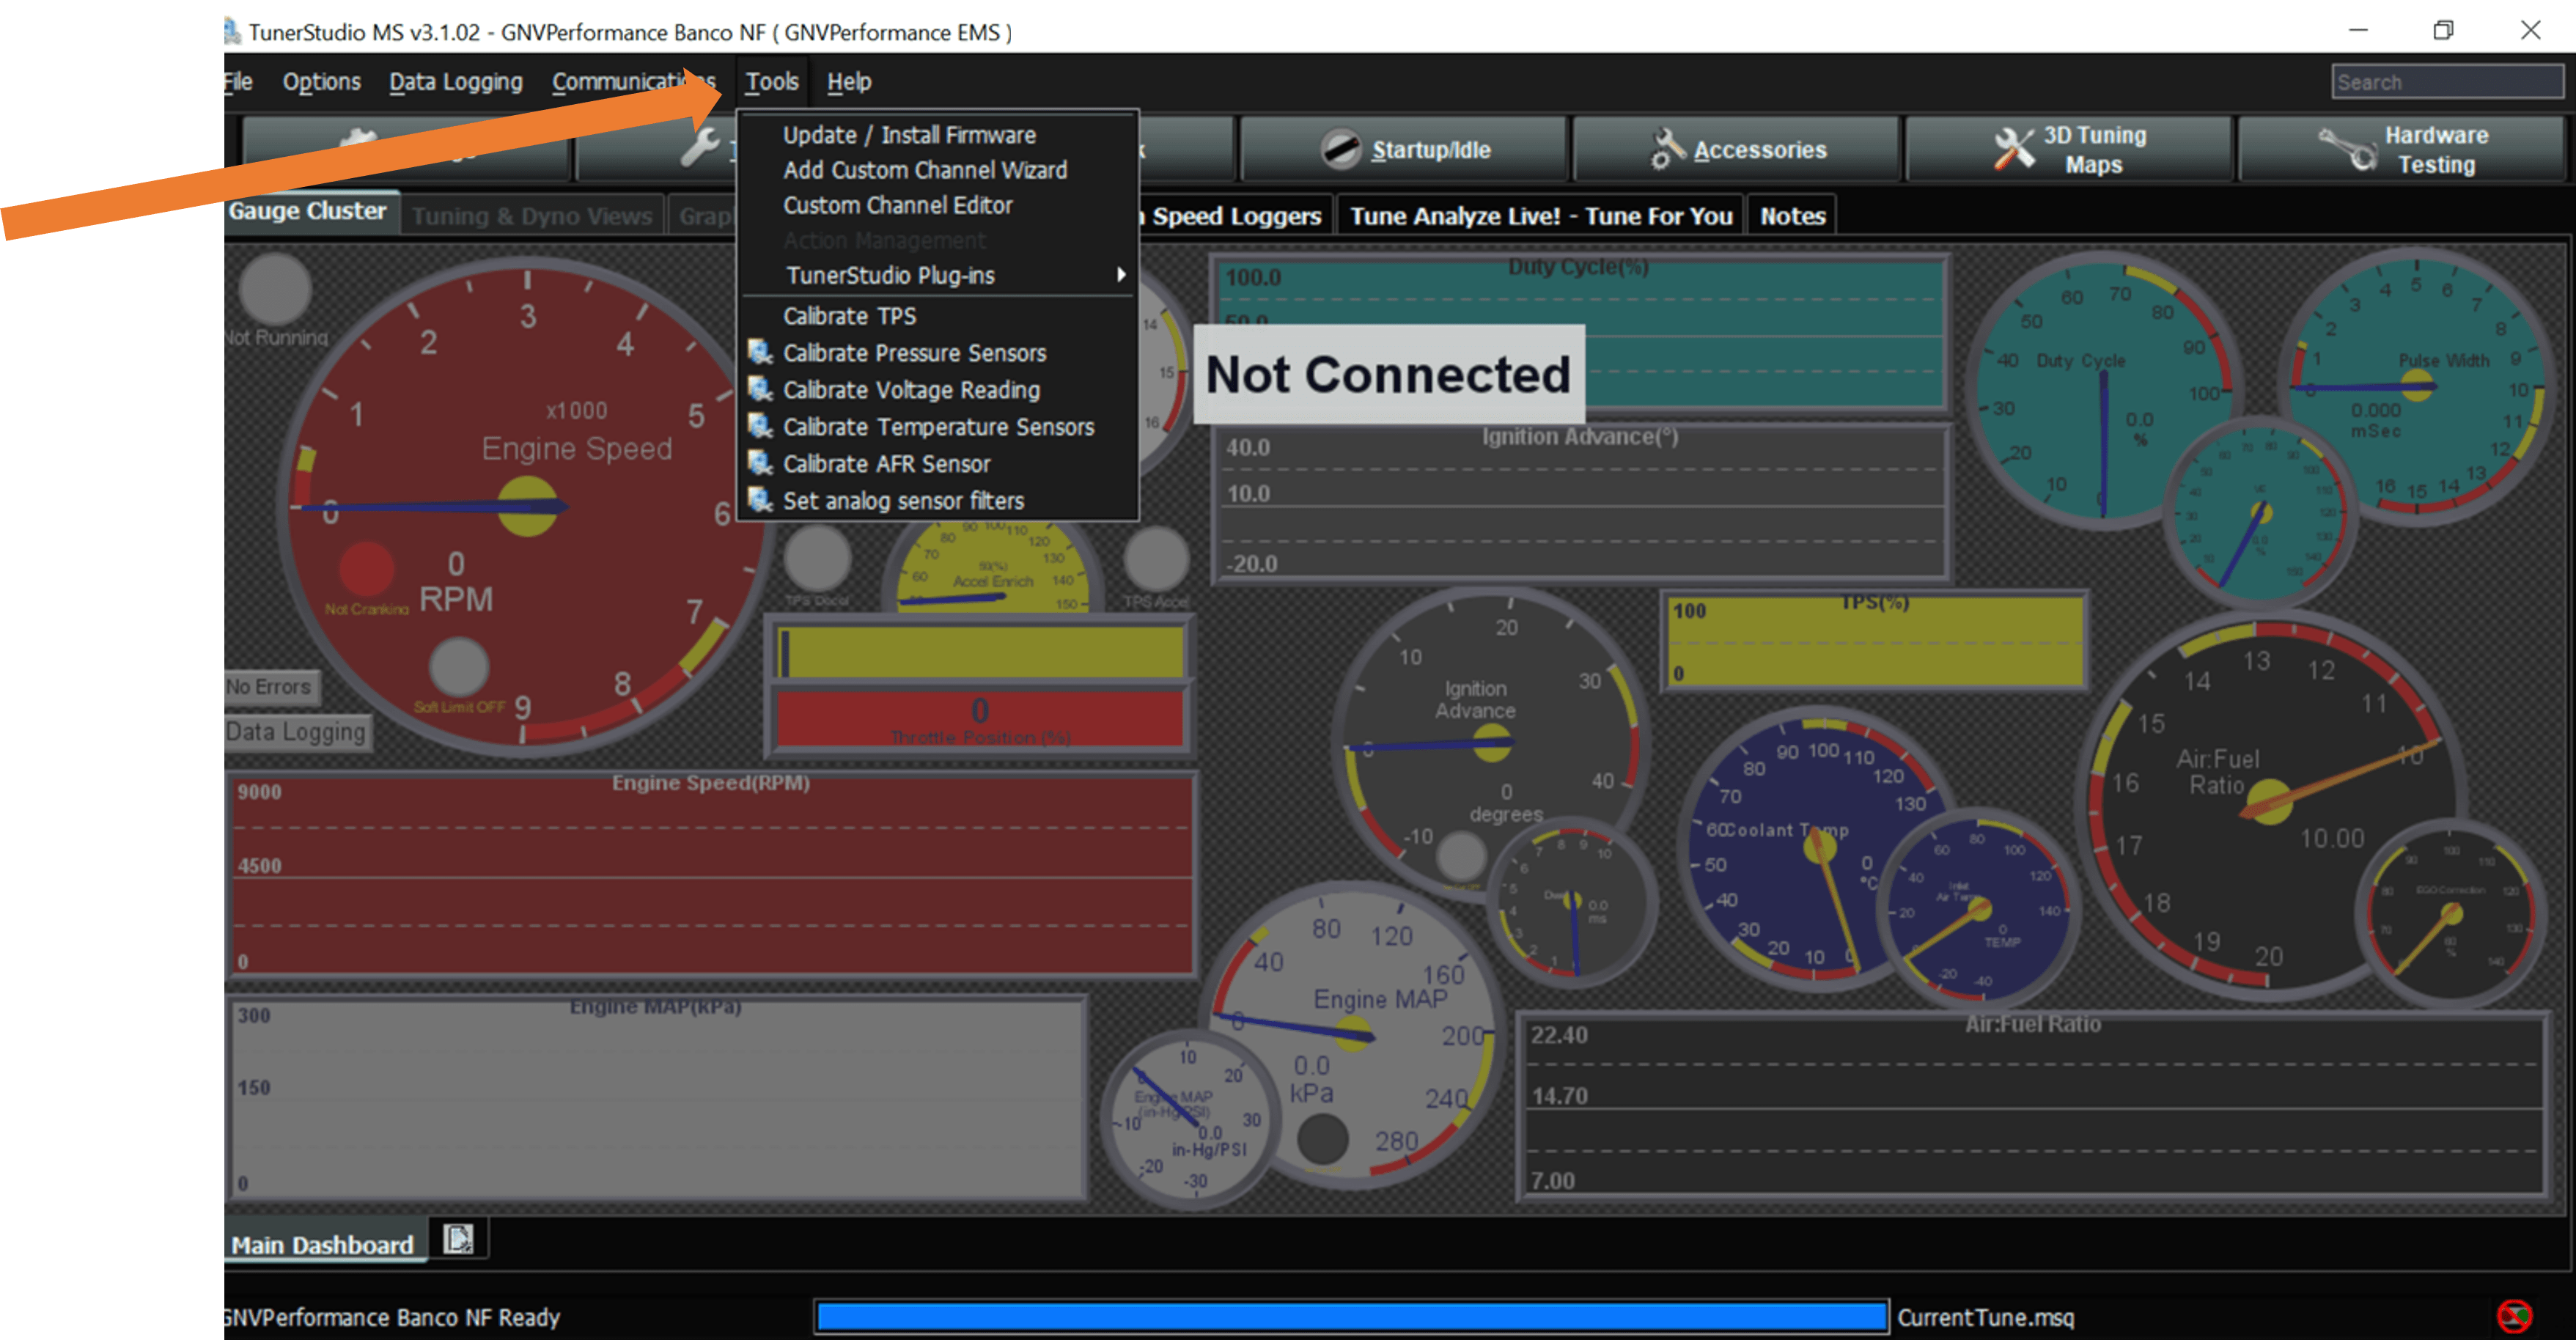Click Calibrate TPS entry
Screen dimensions: 2576x1340
849,316
